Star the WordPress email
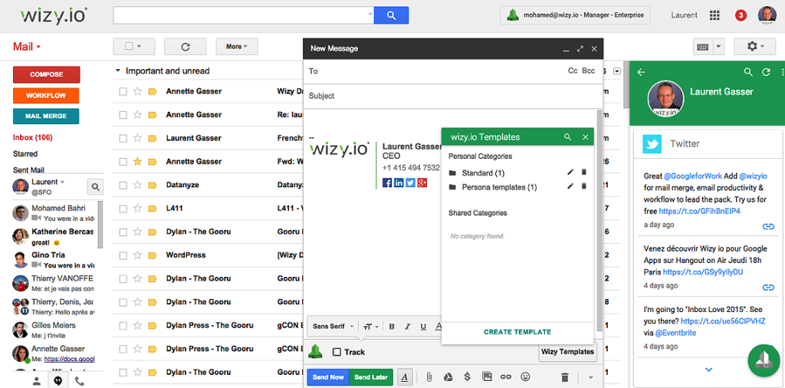The height and width of the screenshot is (388, 785). 138,255
